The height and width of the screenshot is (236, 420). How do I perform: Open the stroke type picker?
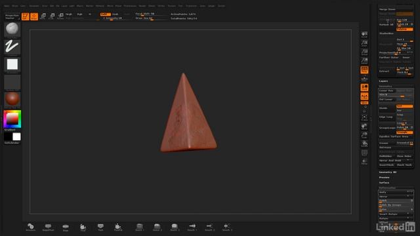pos(12,47)
